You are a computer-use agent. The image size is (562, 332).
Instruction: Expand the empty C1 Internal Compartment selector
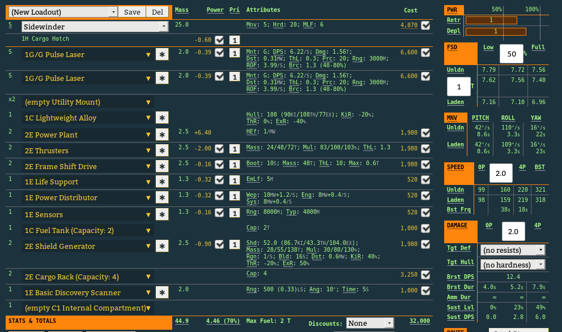coord(88,308)
